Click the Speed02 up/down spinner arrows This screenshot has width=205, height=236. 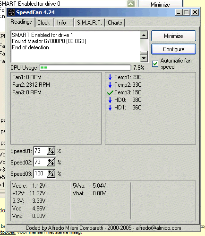[51, 162]
